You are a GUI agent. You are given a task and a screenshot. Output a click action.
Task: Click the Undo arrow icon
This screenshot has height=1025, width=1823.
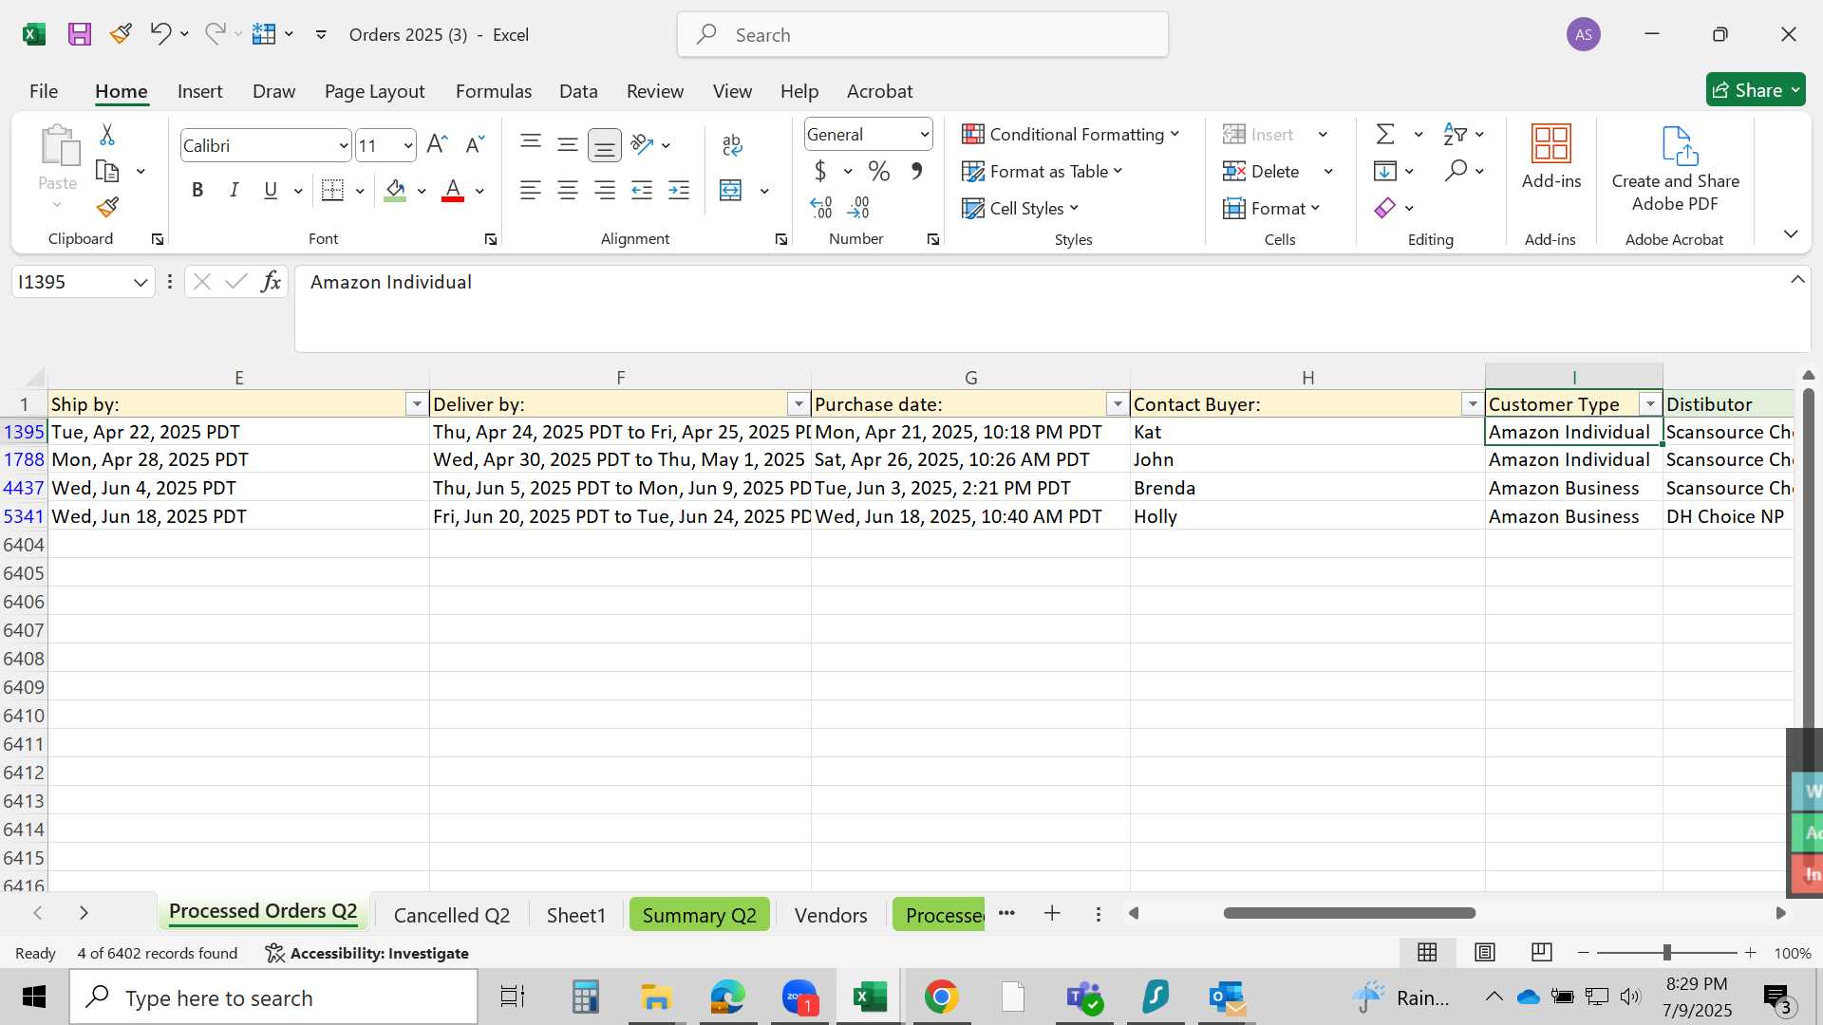click(160, 34)
